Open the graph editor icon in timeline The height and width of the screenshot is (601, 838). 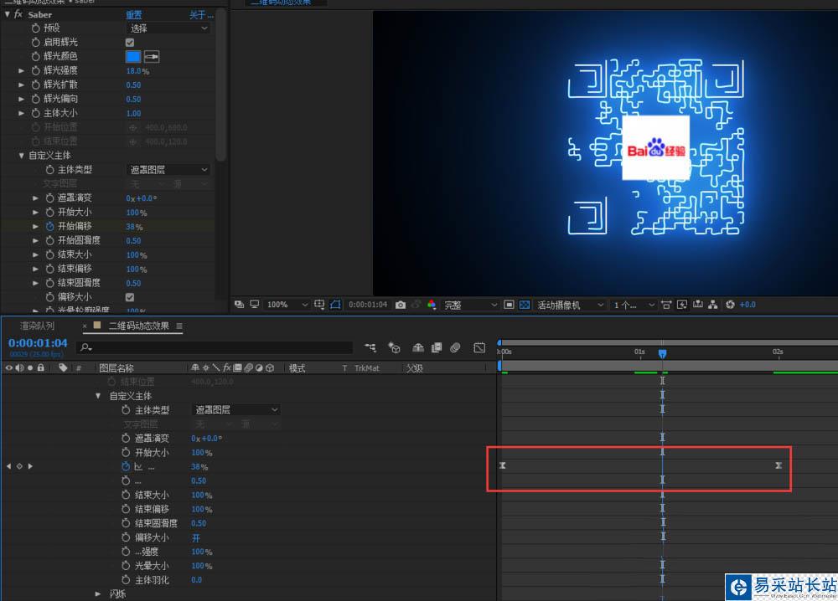479,347
